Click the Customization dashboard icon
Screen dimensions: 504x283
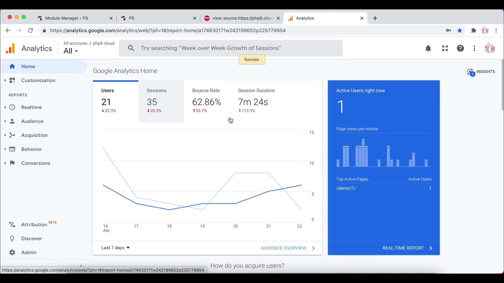pos(12,80)
